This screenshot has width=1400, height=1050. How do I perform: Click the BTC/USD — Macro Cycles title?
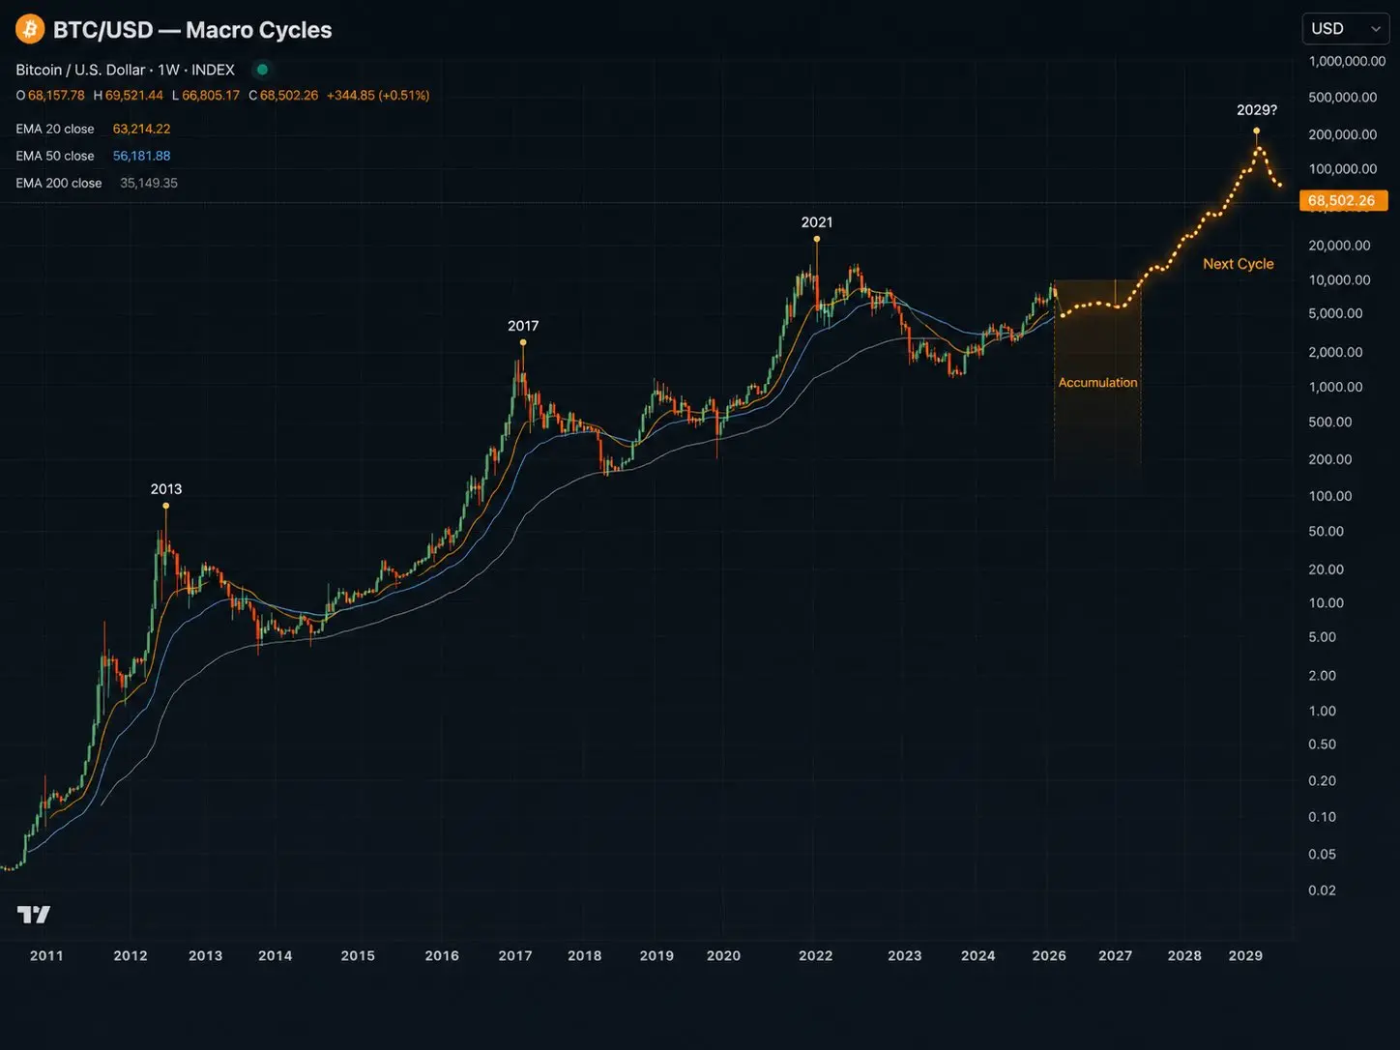(x=192, y=30)
